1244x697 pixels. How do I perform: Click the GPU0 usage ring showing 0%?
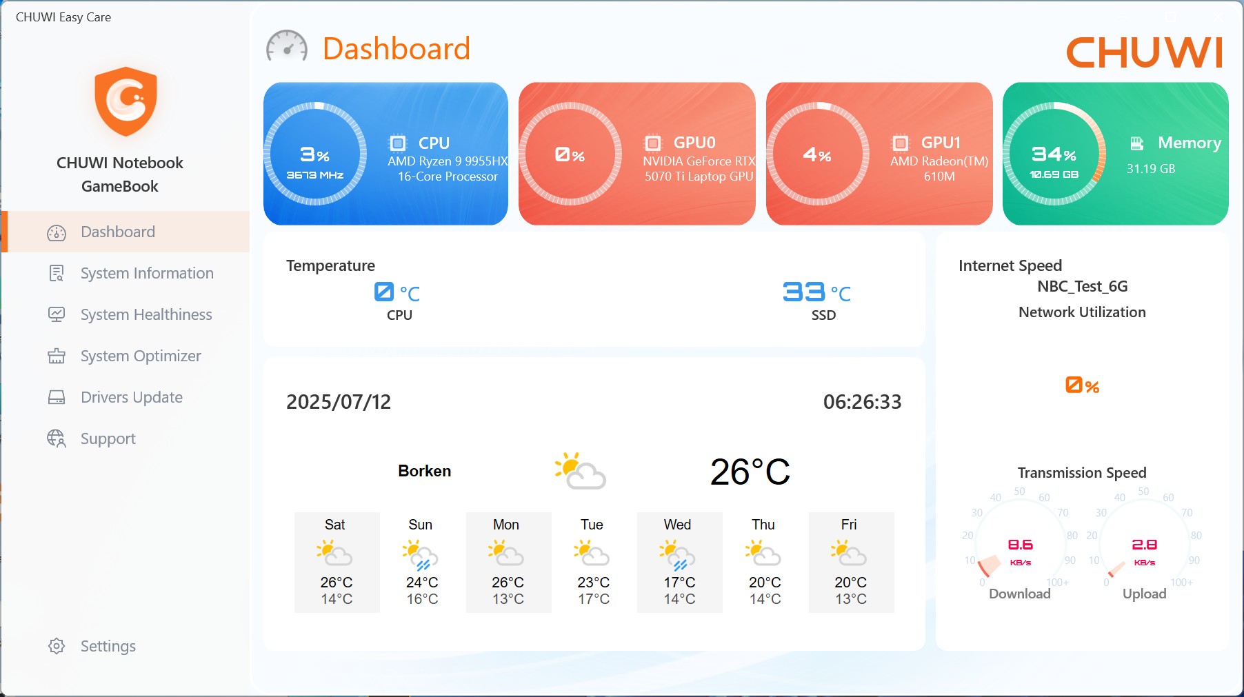570,154
